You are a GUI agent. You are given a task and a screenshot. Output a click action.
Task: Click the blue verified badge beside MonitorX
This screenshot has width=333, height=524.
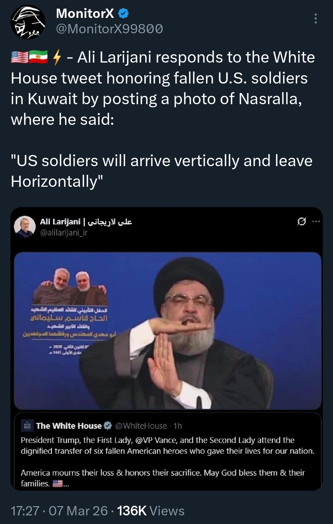124,14
